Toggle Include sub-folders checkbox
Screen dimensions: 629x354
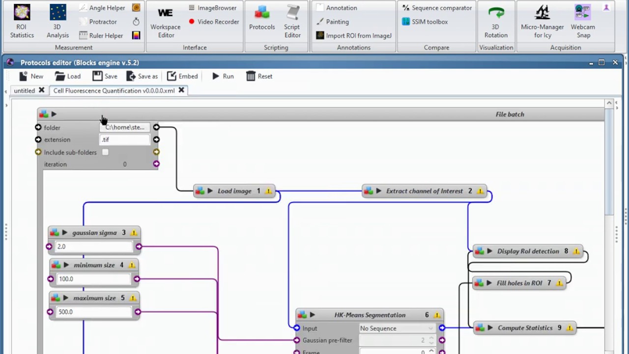click(105, 152)
